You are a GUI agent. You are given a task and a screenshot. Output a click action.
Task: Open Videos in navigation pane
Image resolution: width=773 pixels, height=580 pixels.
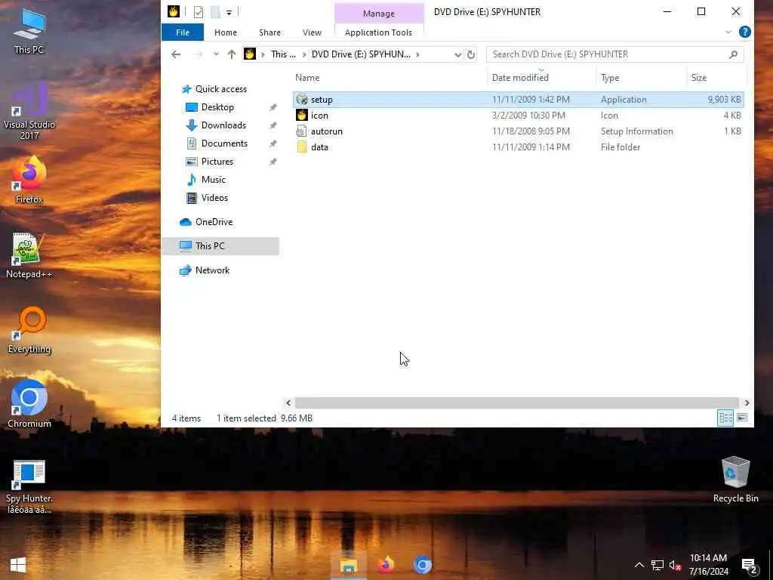pyautogui.click(x=214, y=198)
